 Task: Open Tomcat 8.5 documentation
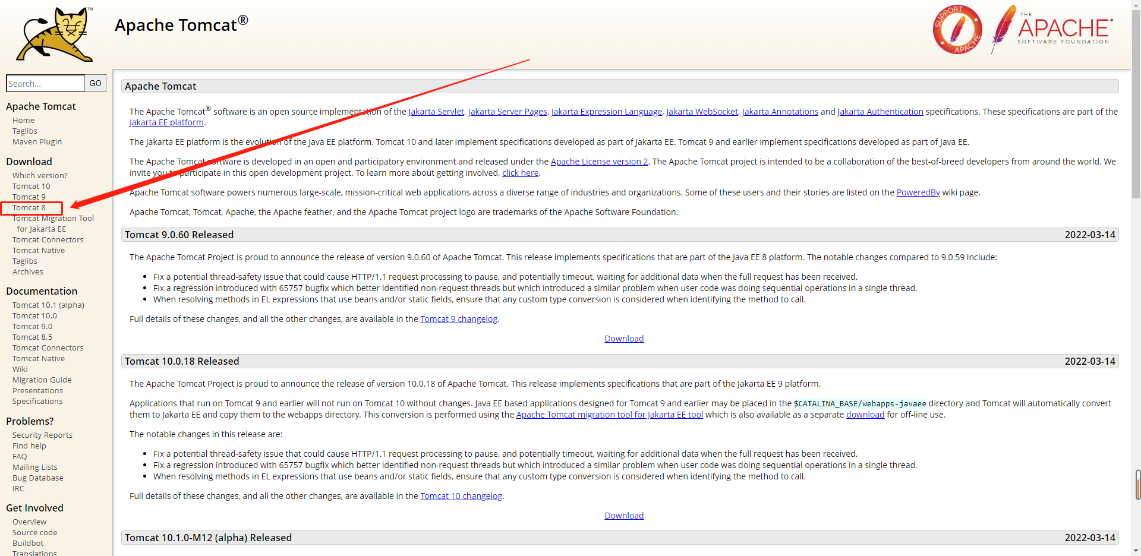click(33, 337)
